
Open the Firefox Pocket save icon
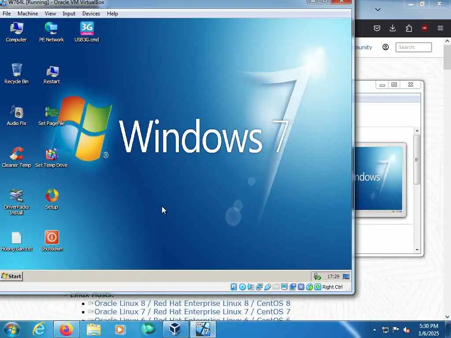(377, 28)
